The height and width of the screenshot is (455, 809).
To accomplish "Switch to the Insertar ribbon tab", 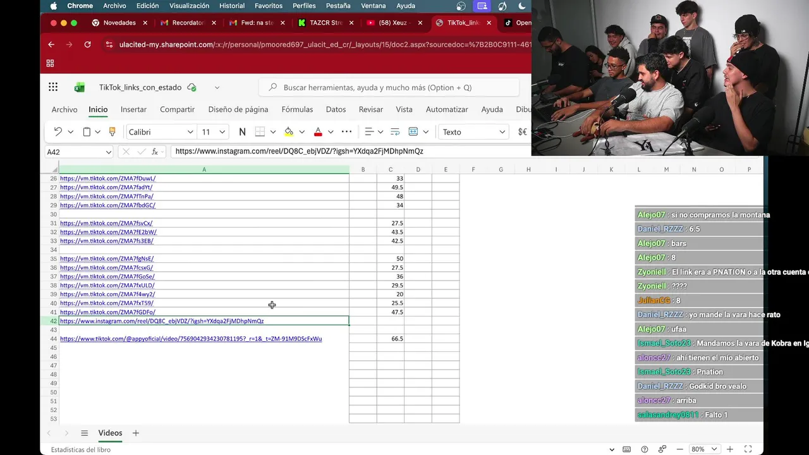I will pos(133,109).
